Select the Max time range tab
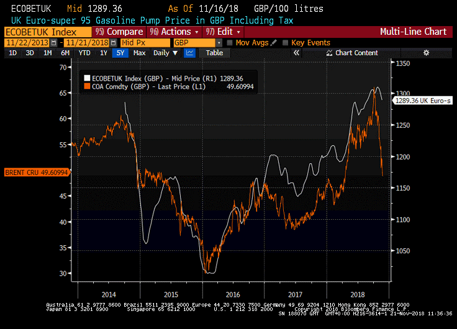The height and width of the screenshot is (329, 457). pos(139,53)
